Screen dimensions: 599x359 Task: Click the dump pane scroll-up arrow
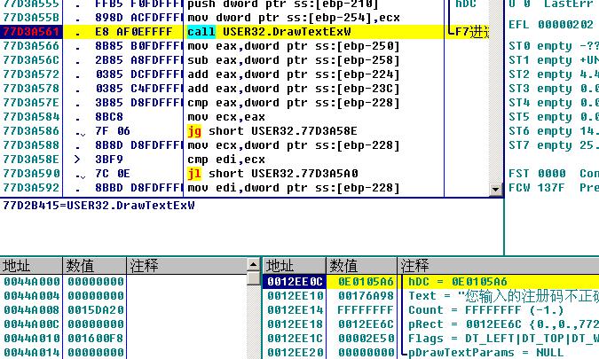pos(254,264)
